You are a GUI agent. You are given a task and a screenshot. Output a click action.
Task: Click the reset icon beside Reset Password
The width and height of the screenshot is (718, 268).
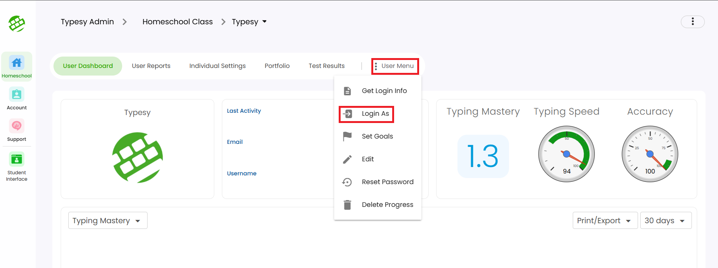point(347,182)
